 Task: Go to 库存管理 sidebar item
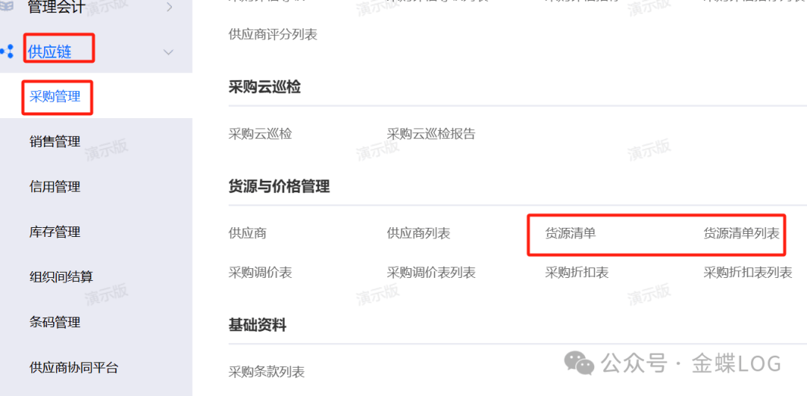click(x=55, y=232)
